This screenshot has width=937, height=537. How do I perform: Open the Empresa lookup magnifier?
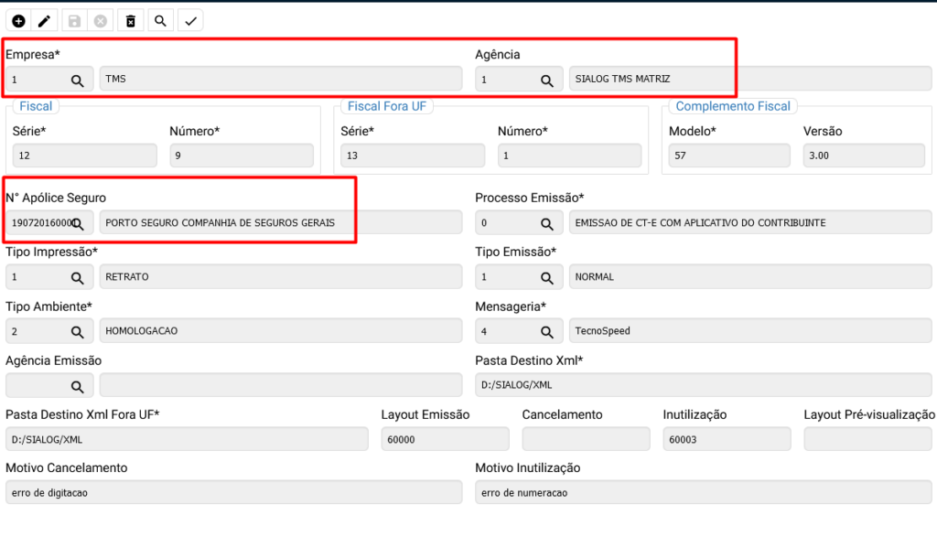[78, 81]
